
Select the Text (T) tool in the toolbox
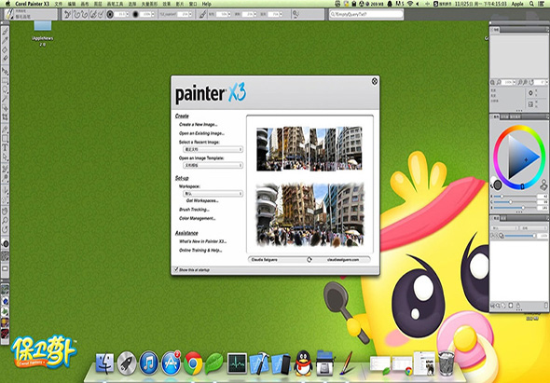[x=6, y=147]
